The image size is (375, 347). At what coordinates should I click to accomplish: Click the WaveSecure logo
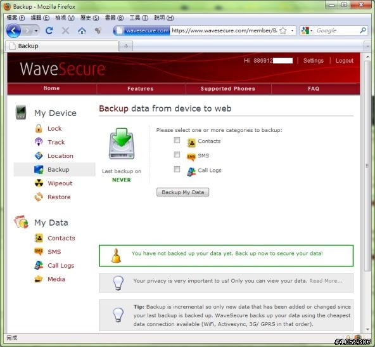[63, 69]
